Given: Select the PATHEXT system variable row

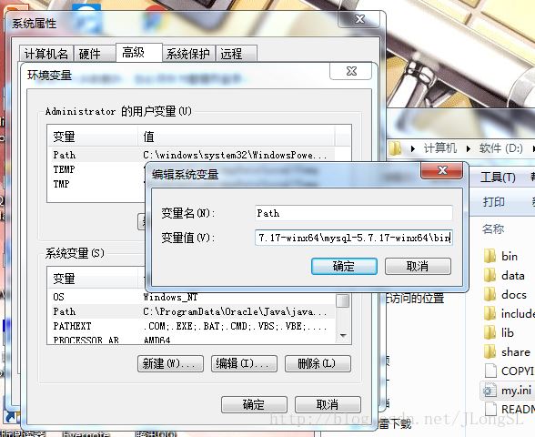Looking at the screenshot, I should coord(191,326).
